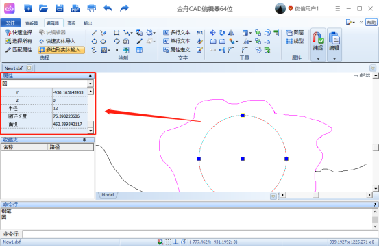Click the 快速选择 button
379x247 pixels.
[x=19, y=33]
